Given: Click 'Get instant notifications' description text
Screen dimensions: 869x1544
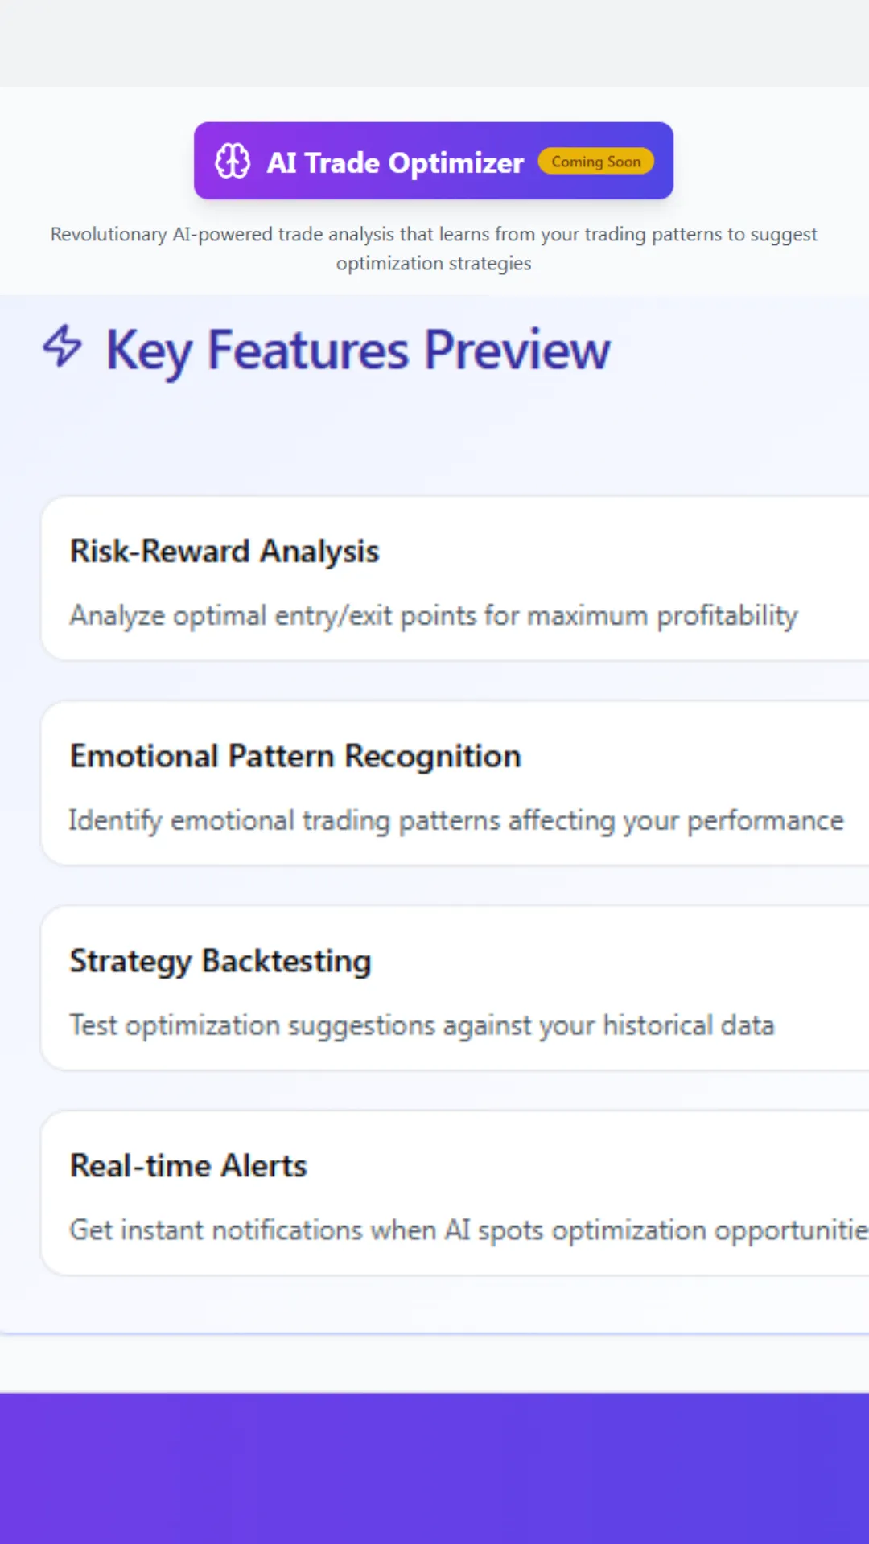Looking at the screenshot, I should pos(468,1231).
